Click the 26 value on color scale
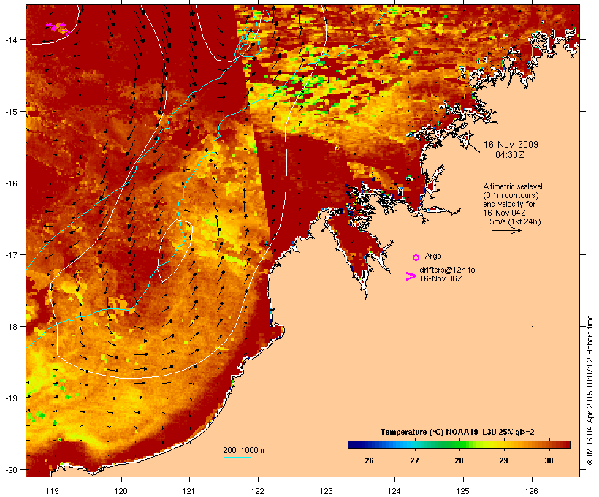 [369, 460]
